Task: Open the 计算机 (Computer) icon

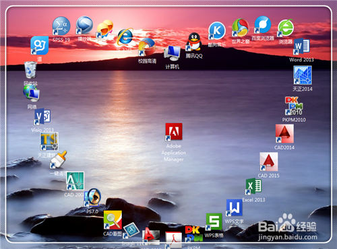Action: pos(173,53)
